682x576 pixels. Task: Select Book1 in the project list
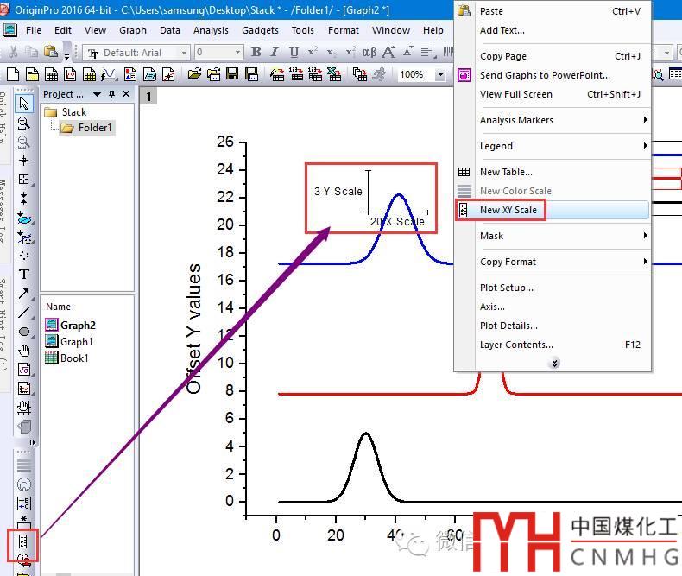click(74, 358)
